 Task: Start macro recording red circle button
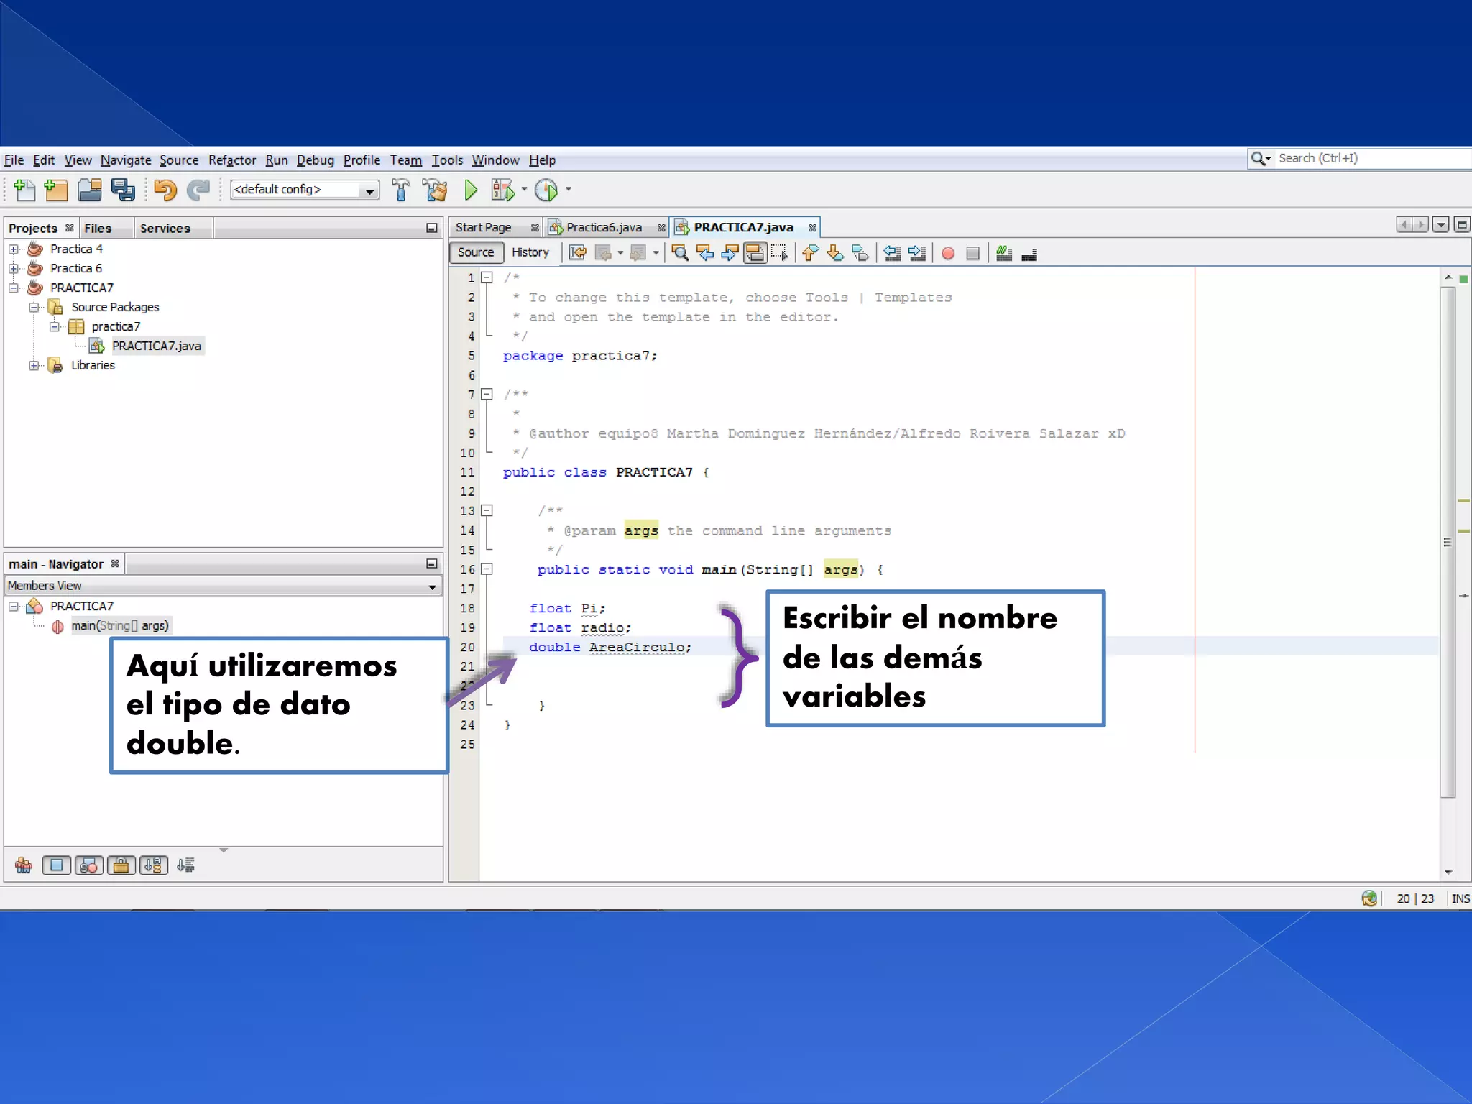tap(948, 253)
